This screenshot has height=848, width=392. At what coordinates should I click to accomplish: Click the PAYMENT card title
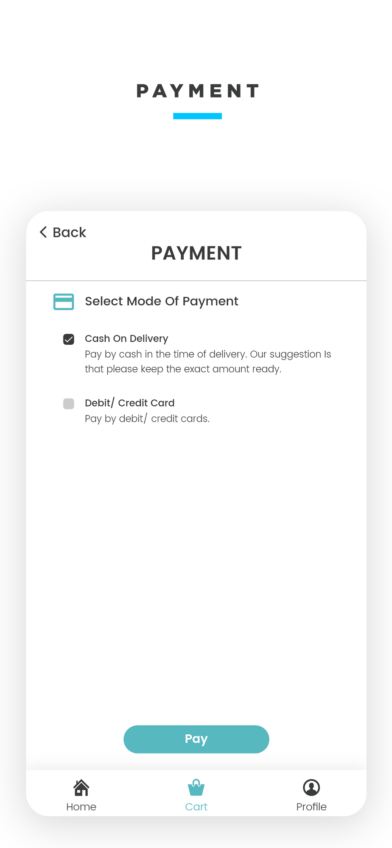pos(196,253)
